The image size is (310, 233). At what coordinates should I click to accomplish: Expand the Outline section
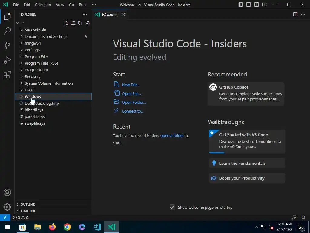53,204
